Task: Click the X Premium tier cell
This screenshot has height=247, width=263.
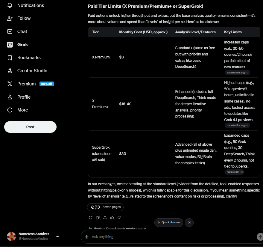Action: click(x=101, y=57)
